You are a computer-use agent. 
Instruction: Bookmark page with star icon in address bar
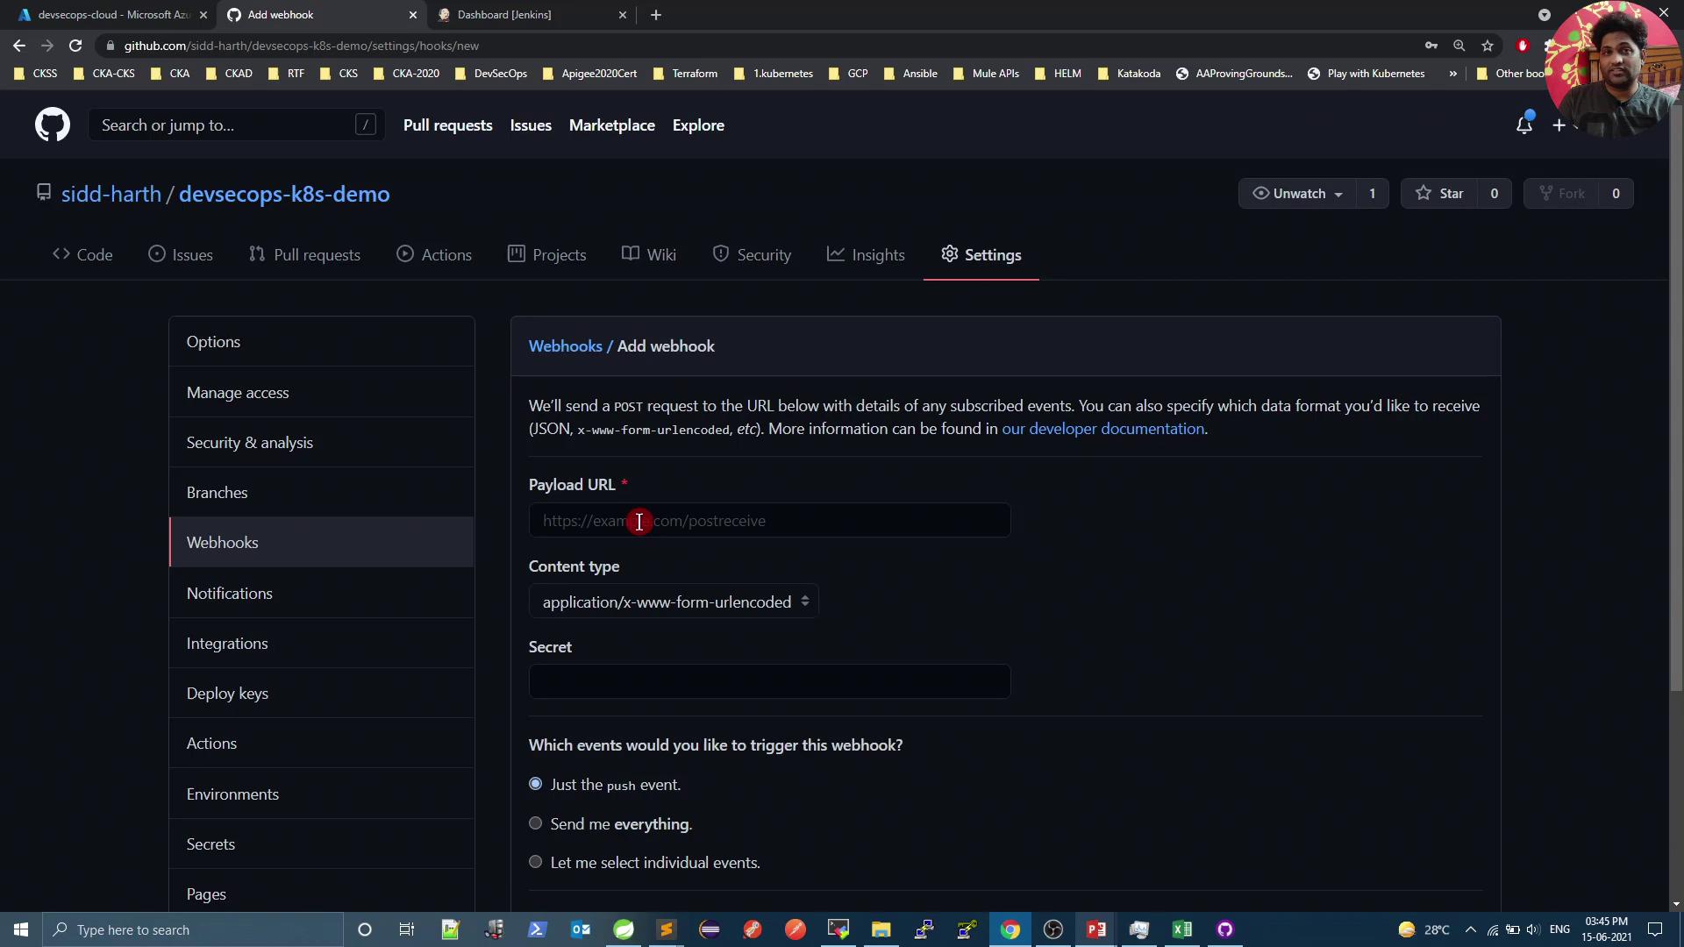click(1488, 46)
